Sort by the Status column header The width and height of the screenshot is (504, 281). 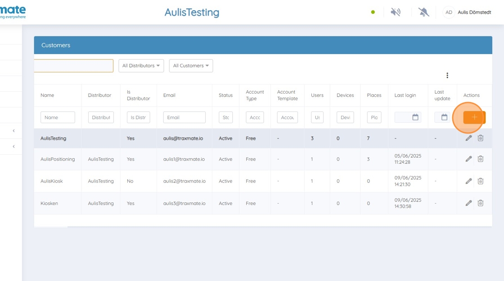click(225, 95)
